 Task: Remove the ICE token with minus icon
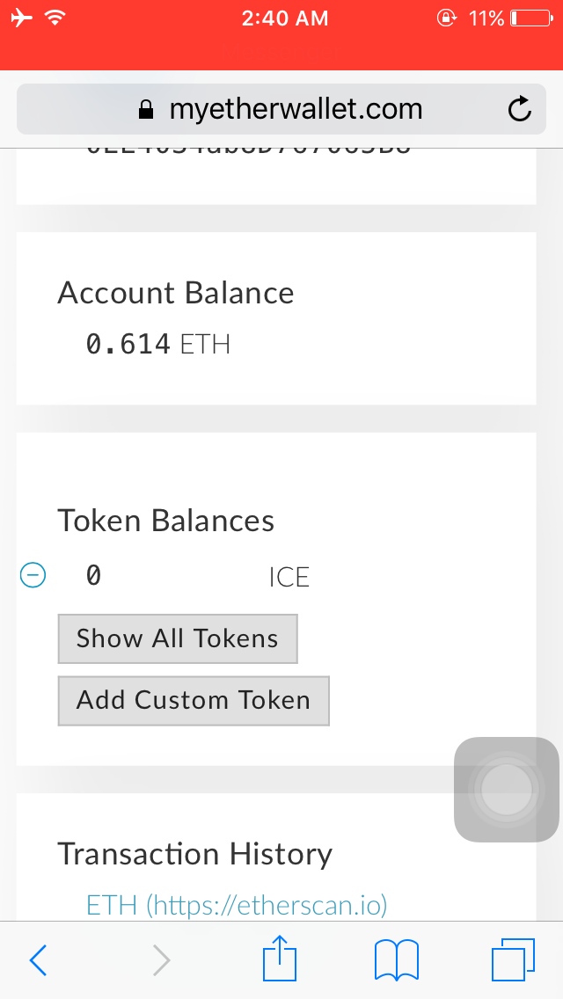(x=32, y=576)
